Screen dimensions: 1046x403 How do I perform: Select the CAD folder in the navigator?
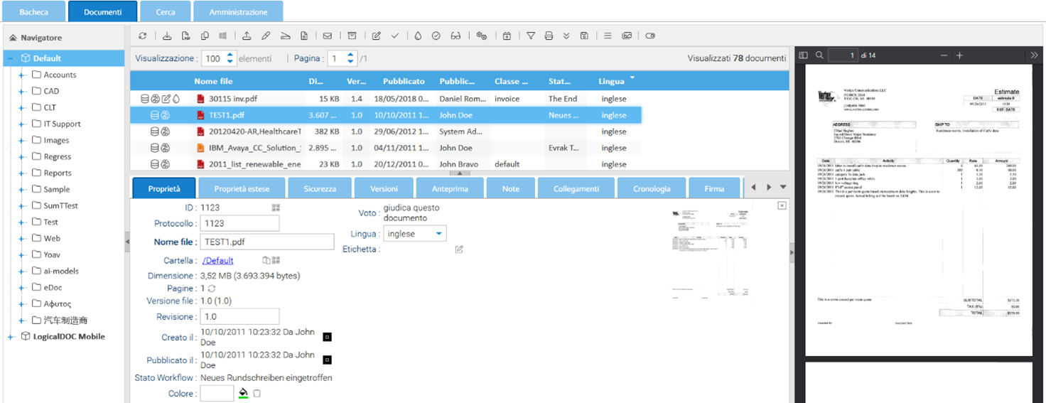coord(51,91)
